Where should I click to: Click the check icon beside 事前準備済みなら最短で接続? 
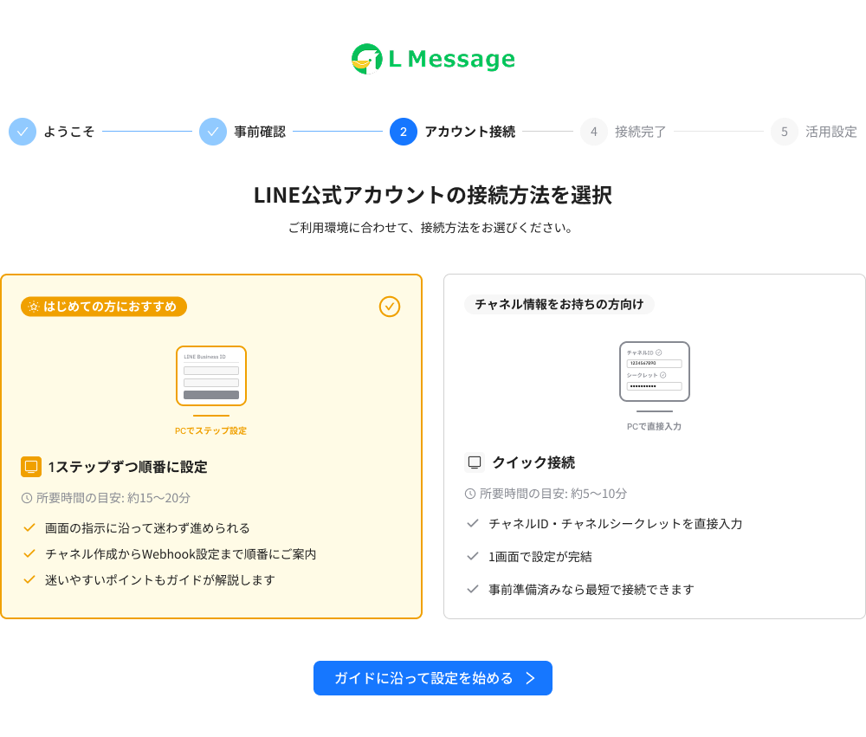pos(473,590)
